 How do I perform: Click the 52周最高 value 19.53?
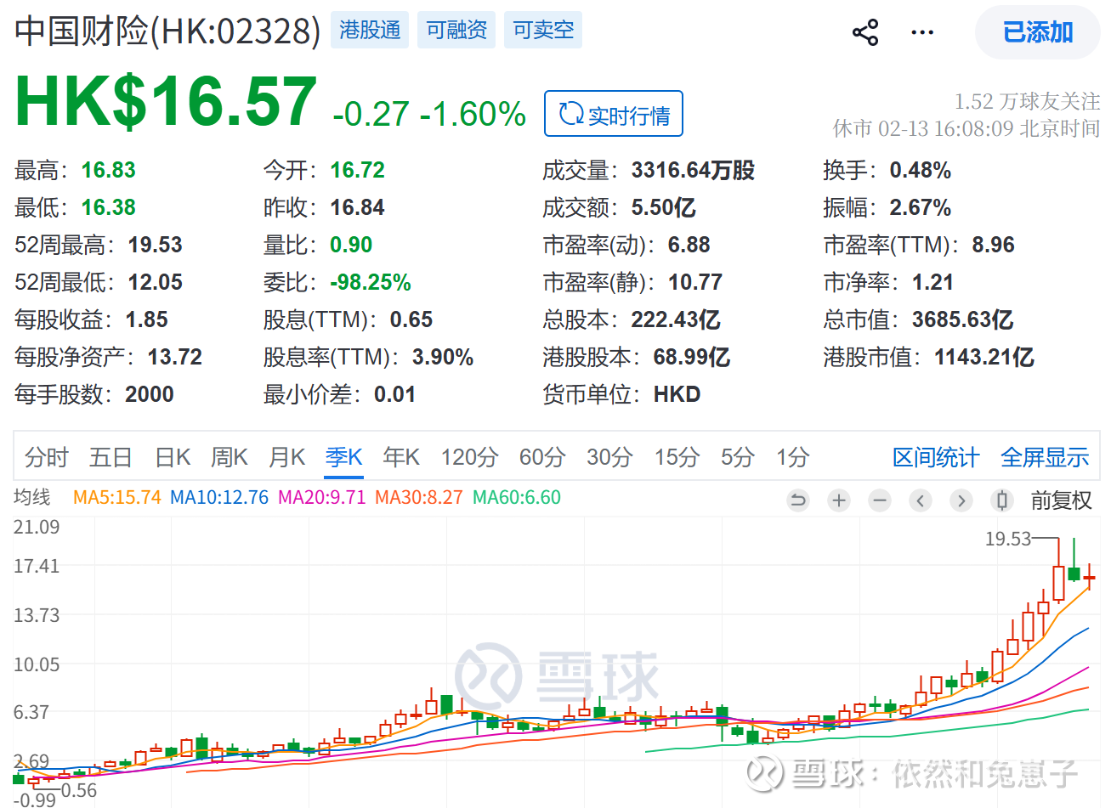click(x=156, y=245)
